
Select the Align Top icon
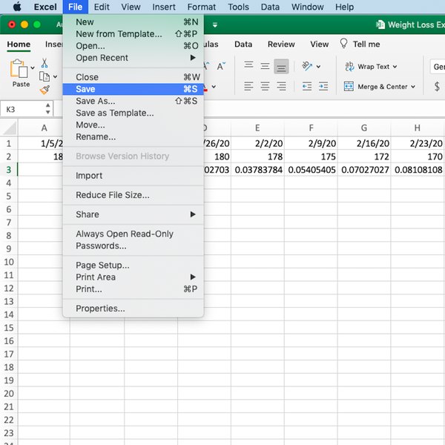(x=248, y=66)
